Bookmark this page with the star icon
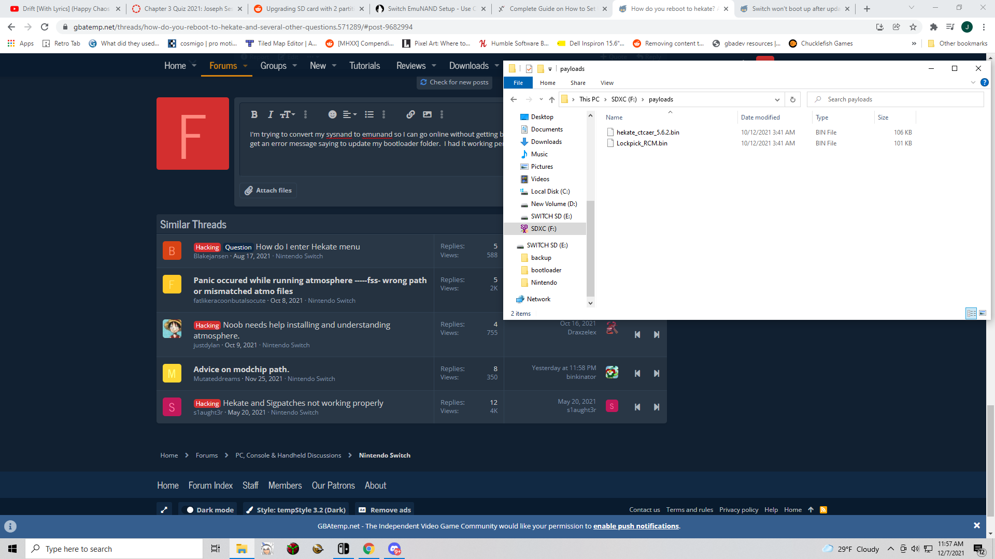This screenshot has height=559, width=995. 913,27
